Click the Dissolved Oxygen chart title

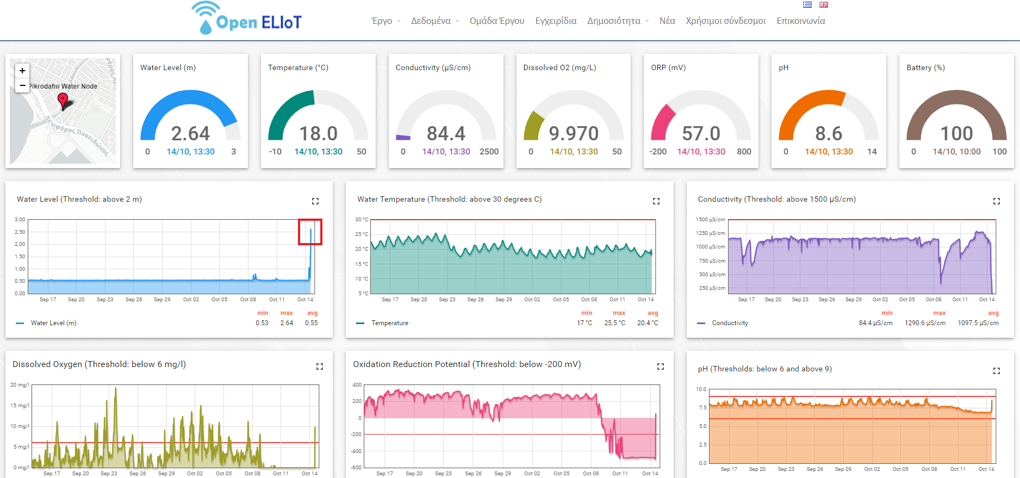click(99, 364)
